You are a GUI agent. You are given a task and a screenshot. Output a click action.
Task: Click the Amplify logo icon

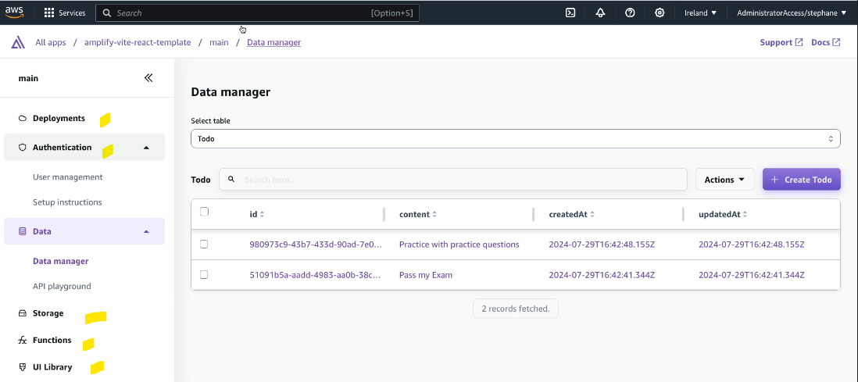click(x=18, y=42)
